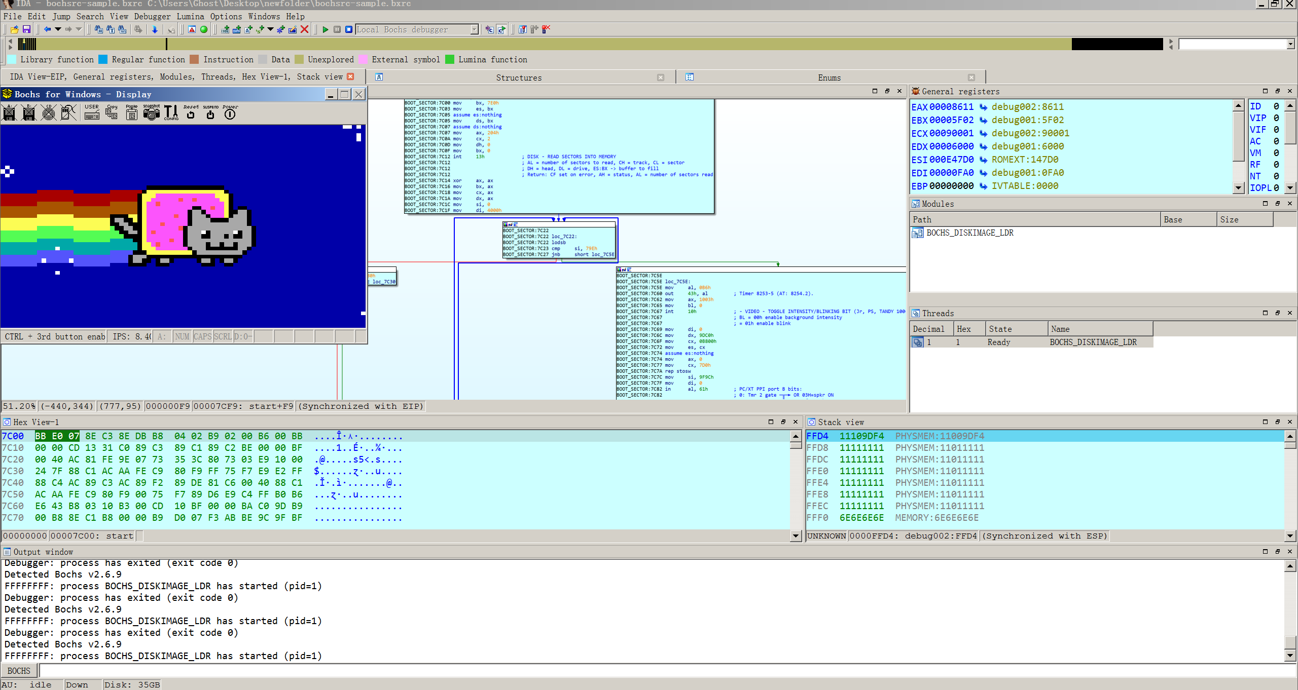Toggle Bochs CD-ROM drive status

(x=49, y=112)
